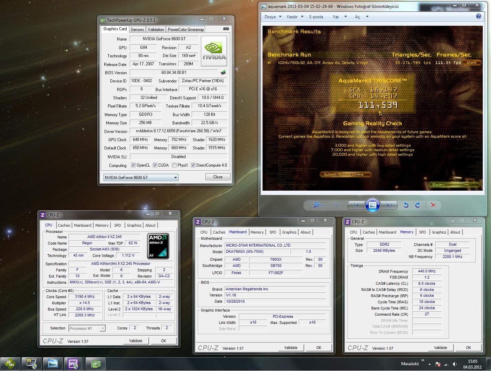Click E-posta in photo viewer toolbar
Viewport: 491px width, 371px height.
tap(316, 16)
